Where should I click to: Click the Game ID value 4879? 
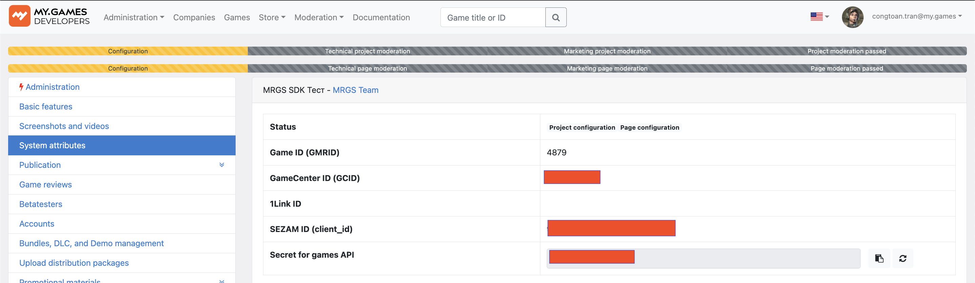tap(556, 152)
